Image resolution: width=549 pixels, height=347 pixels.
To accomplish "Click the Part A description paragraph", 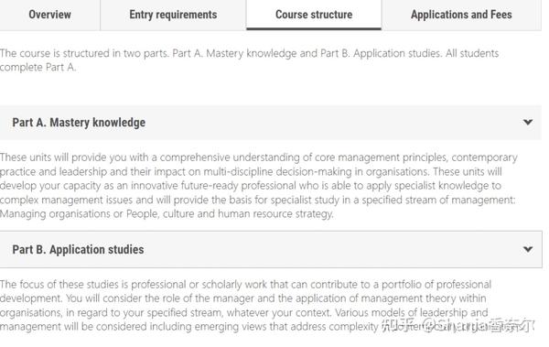I will click(x=258, y=186).
